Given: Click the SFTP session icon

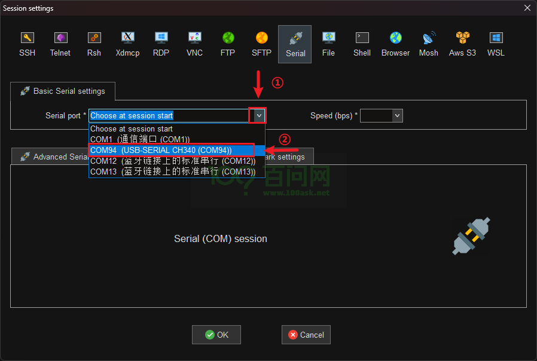Looking at the screenshot, I should click(261, 44).
